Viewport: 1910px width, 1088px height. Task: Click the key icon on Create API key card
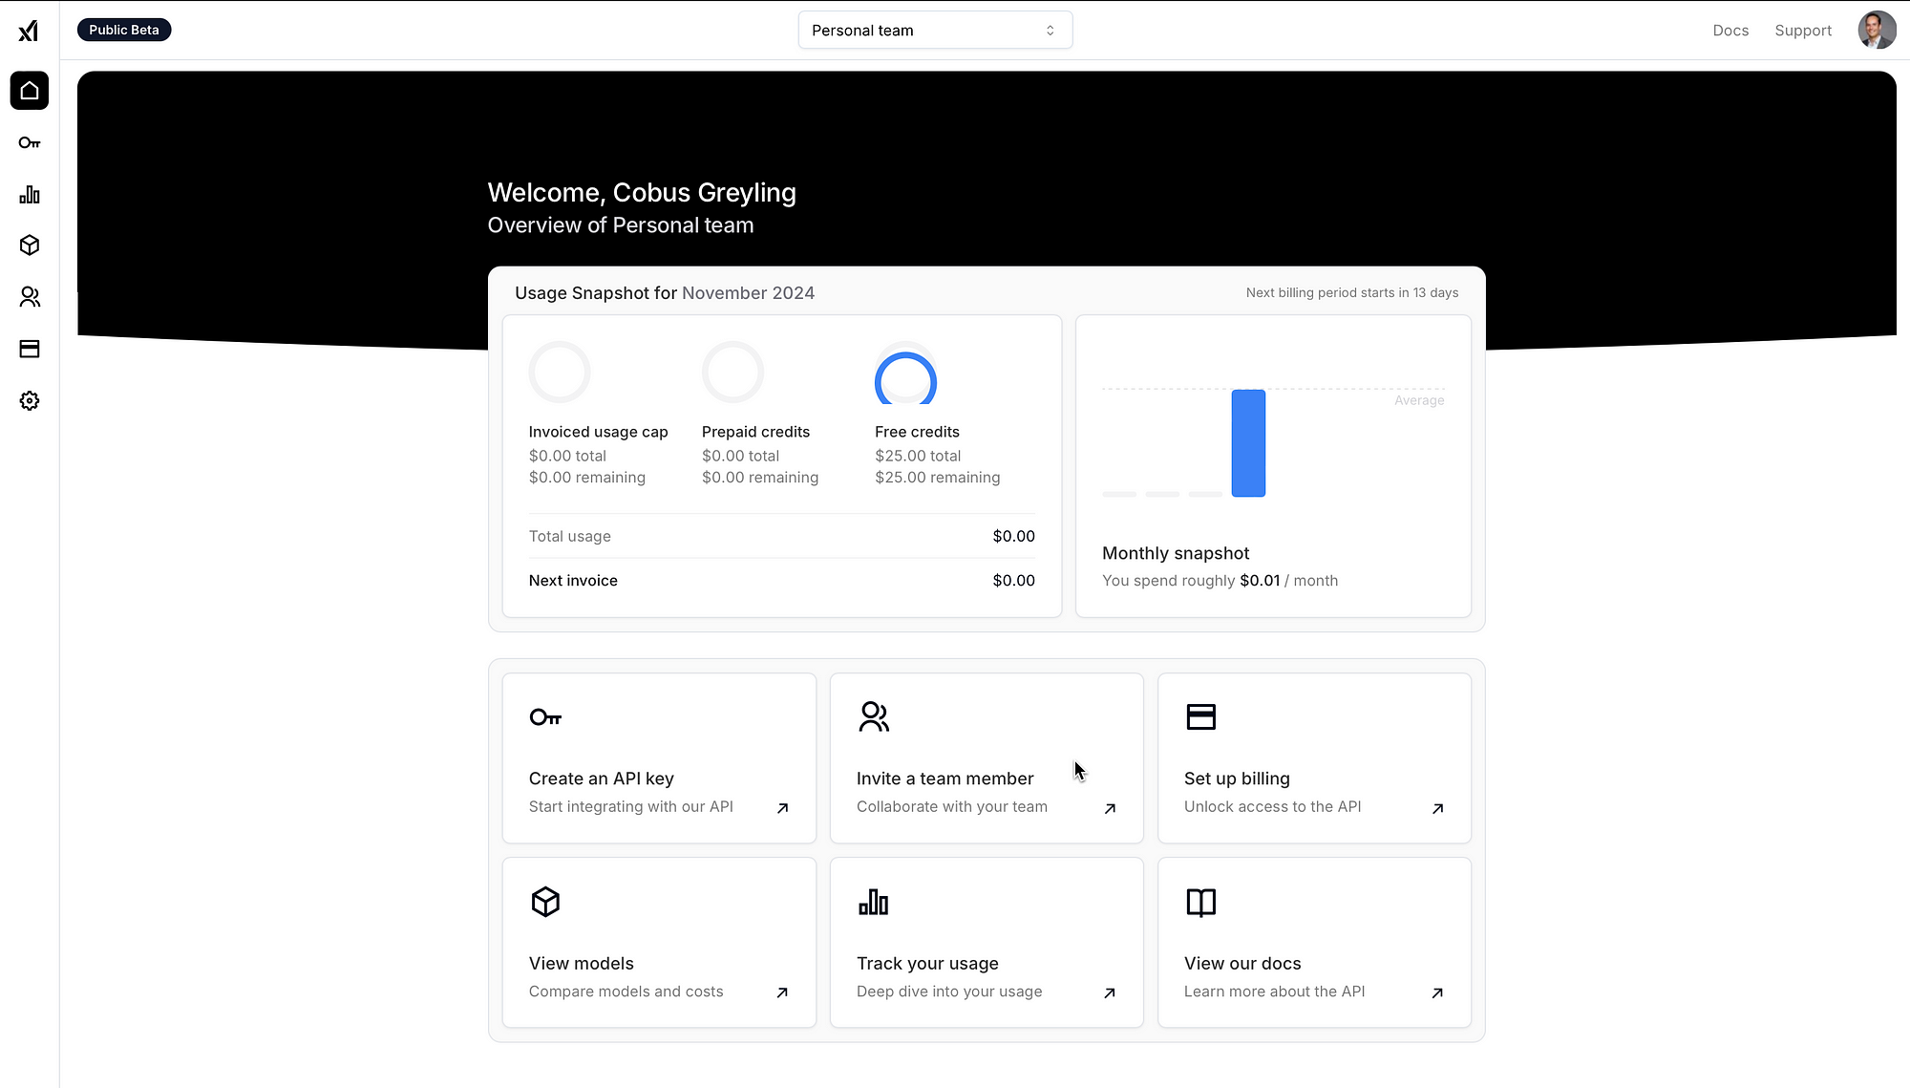[x=545, y=716]
